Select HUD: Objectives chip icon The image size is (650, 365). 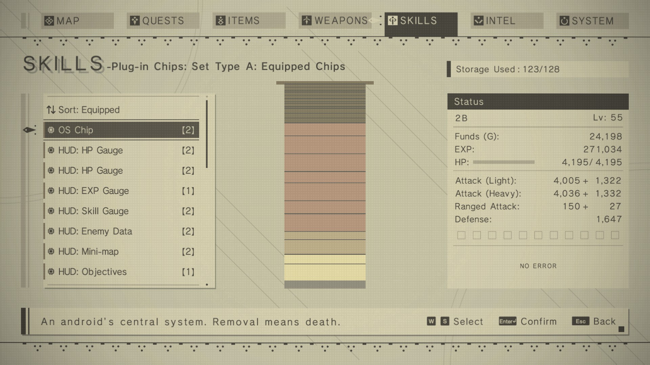point(51,271)
